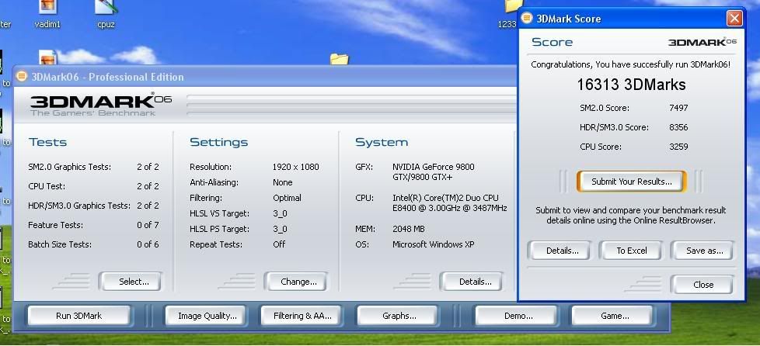Image resolution: width=760 pixels, height=346 pixels.
Task: Open the cpuz desktop shortcut
Action: (x=106, y=9)
